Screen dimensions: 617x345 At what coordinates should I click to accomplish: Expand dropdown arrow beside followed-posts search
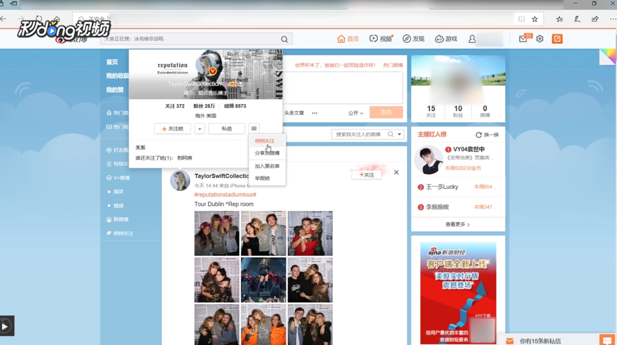pos(399,134)
